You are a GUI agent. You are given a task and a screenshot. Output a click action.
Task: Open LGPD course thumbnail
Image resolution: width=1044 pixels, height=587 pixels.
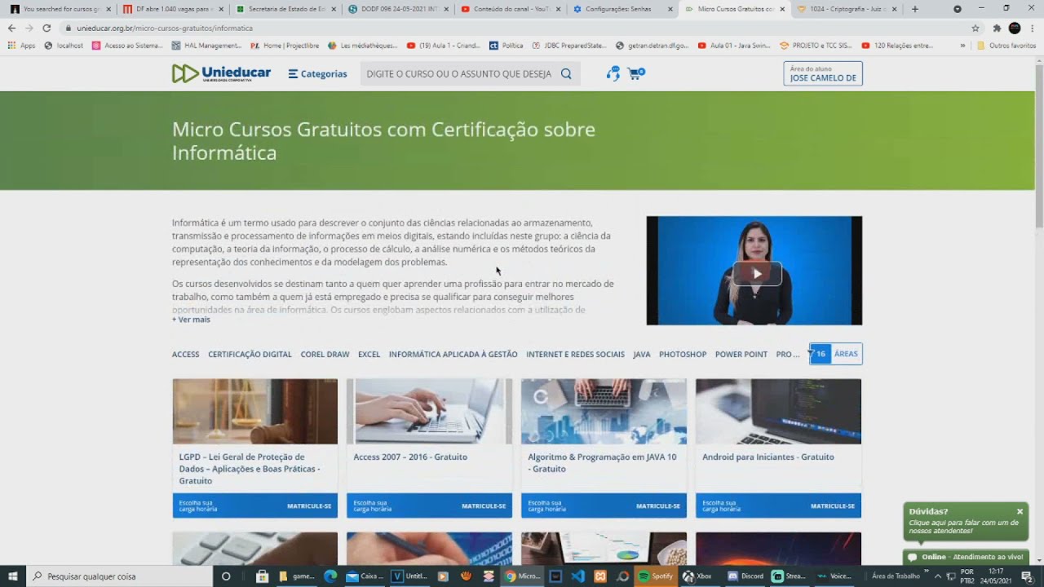click(x=254, y=411)
